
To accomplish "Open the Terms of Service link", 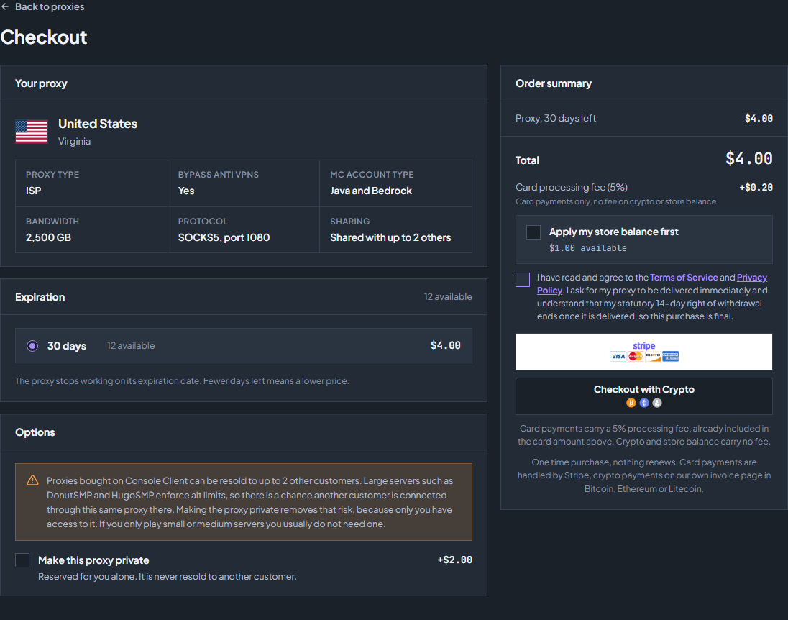I will point(684,278).
